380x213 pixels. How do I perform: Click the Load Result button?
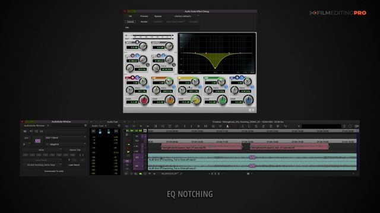(x=74, y=165)
